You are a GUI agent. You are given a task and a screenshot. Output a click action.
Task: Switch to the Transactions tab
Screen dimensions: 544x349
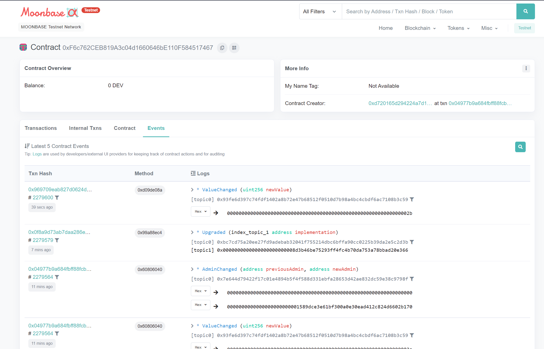coord(41,128)
